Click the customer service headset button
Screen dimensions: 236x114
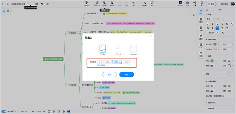(x=211, y=4)
